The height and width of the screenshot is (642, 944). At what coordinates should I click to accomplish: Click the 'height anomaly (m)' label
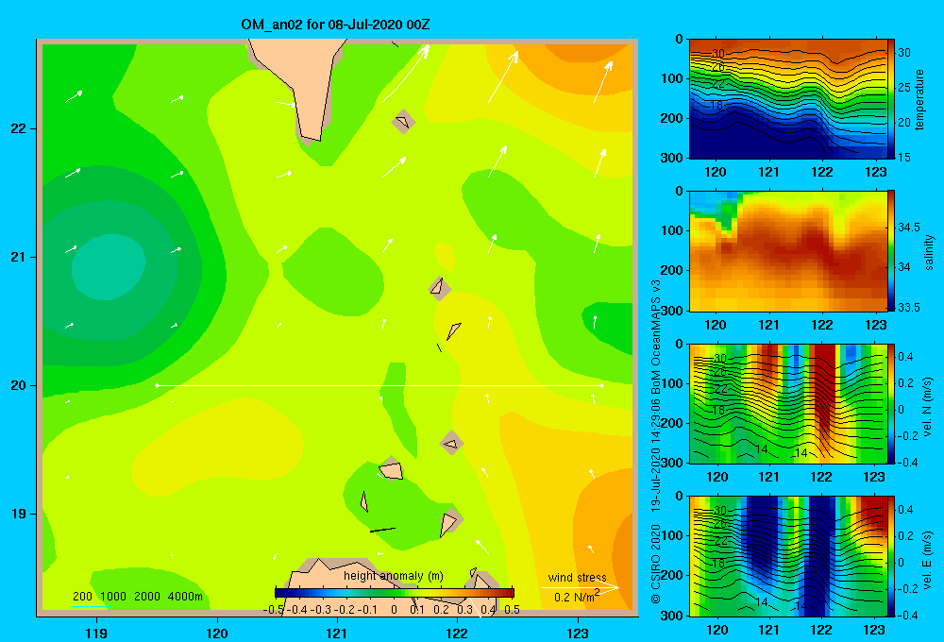click(393, 576)
